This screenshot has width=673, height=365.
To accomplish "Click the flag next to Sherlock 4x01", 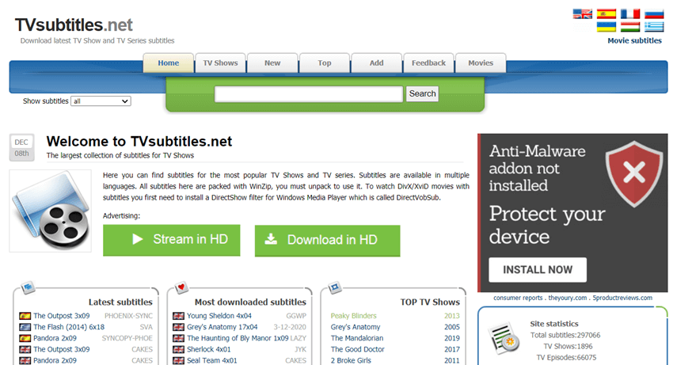I will (178, 349).
